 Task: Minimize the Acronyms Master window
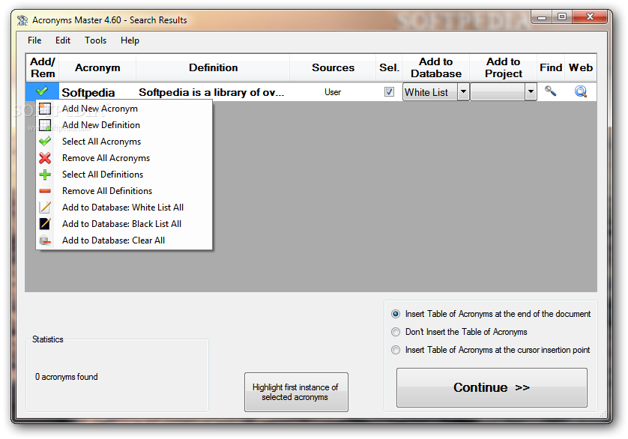(542, 17)
